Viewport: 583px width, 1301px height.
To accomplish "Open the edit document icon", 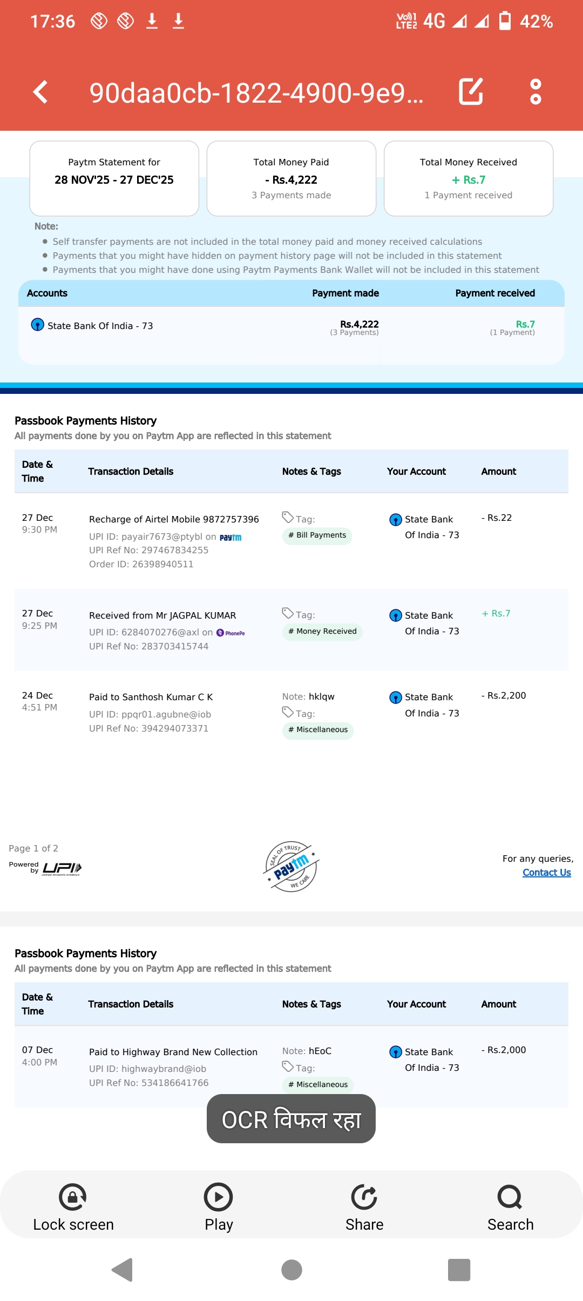I will pyautogui.click(x=471, y=92).
